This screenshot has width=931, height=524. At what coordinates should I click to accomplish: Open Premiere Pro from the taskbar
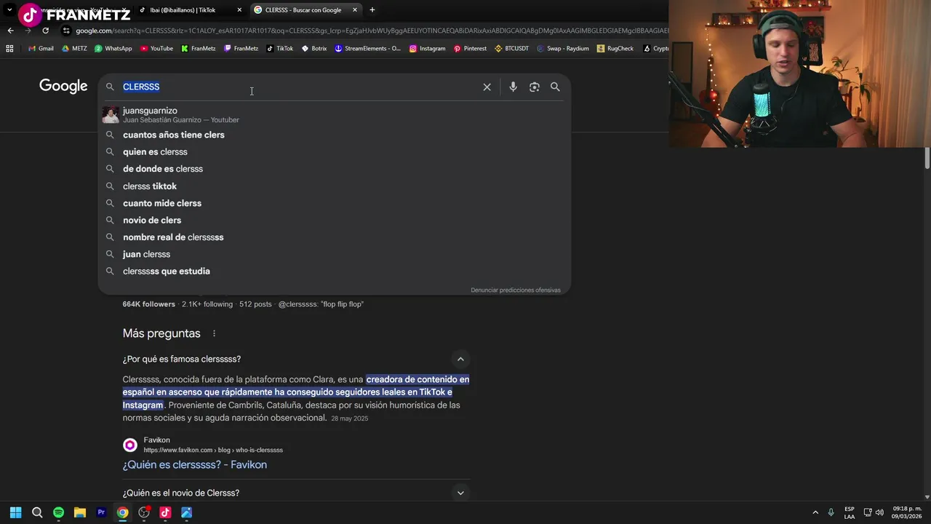101,512
